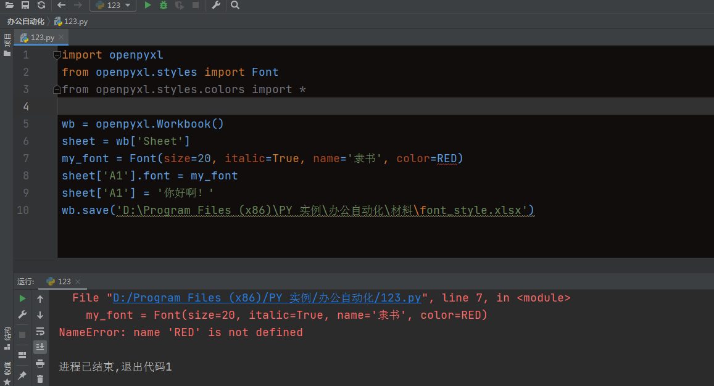Toggle soft-wrap in the run console
Screen dimensions: 714x386
[x=40, y=332]
